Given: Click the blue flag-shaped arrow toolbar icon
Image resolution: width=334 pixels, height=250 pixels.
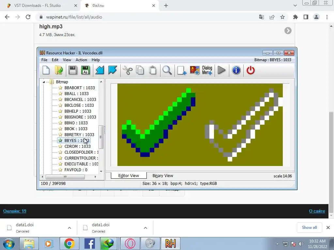Looking at the screenshot, I should pos(113,70).
